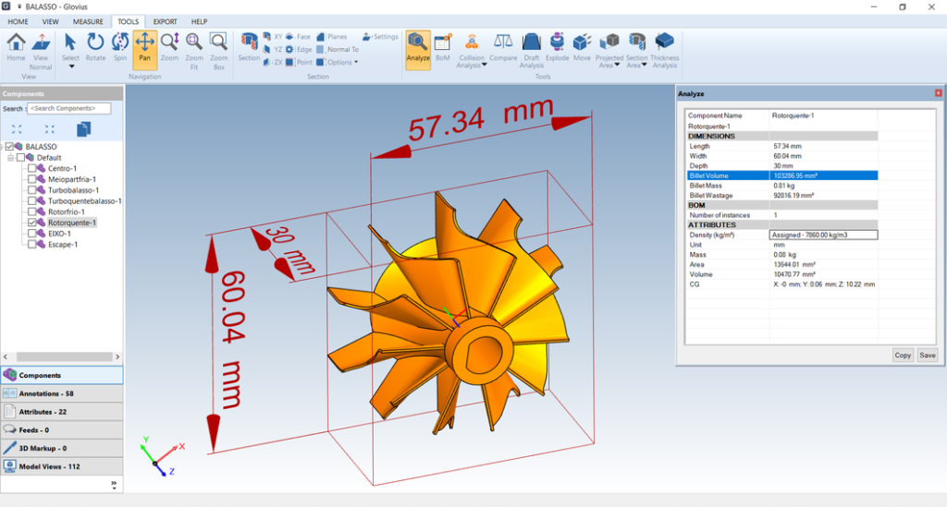Uncheck the Rotorquente-1 checkbox

32,223
